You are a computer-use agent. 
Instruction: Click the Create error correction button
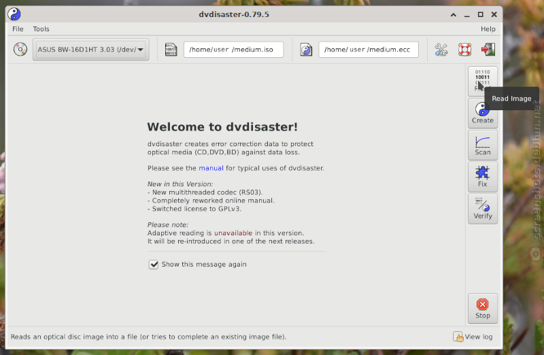click(483, 113)
